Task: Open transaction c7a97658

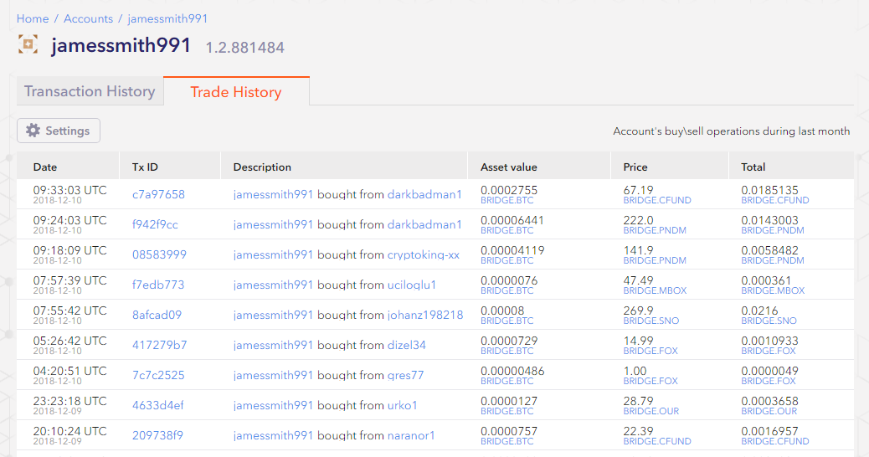Action: tap(158, 194)
